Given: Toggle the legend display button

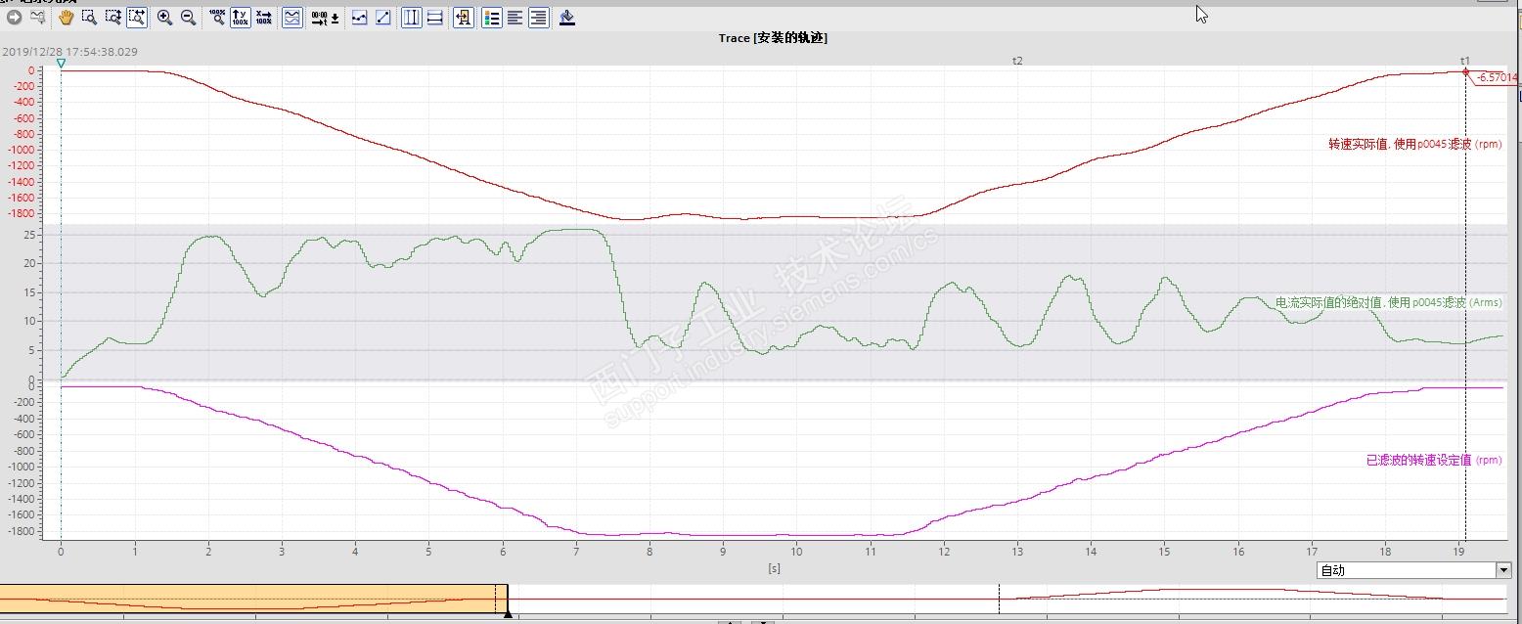Looking at the screenshot, I should tap(492, 18).
